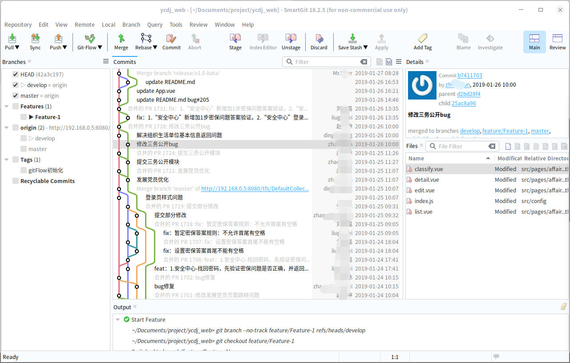Switch to the Review perspective

[558, 42]
